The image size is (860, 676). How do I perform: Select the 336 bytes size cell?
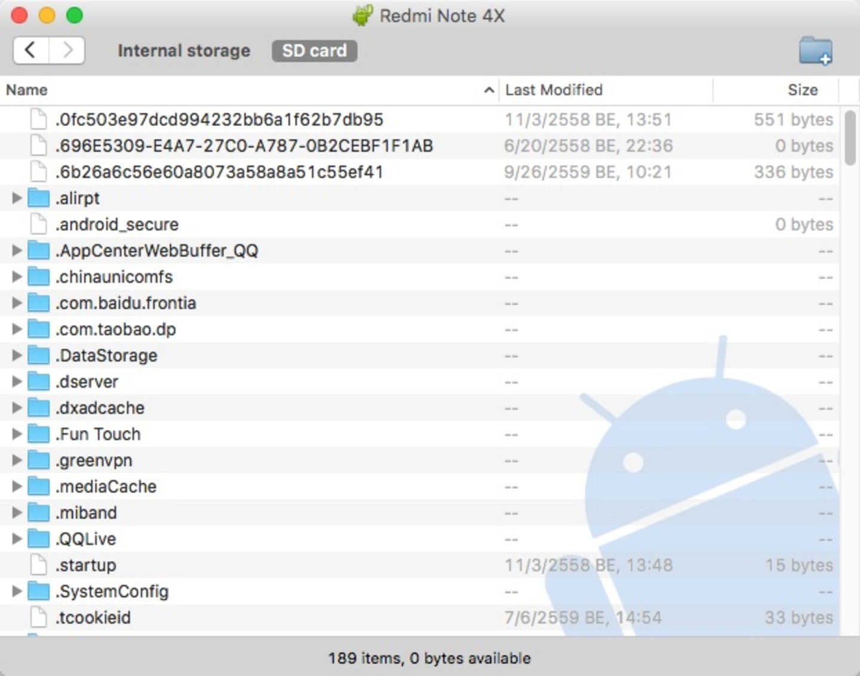coord(793,172)
